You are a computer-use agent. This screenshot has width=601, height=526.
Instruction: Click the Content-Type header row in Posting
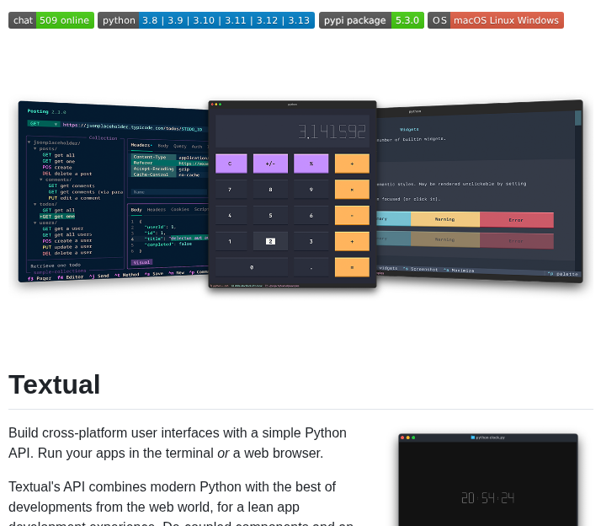(x=169, y=158)
